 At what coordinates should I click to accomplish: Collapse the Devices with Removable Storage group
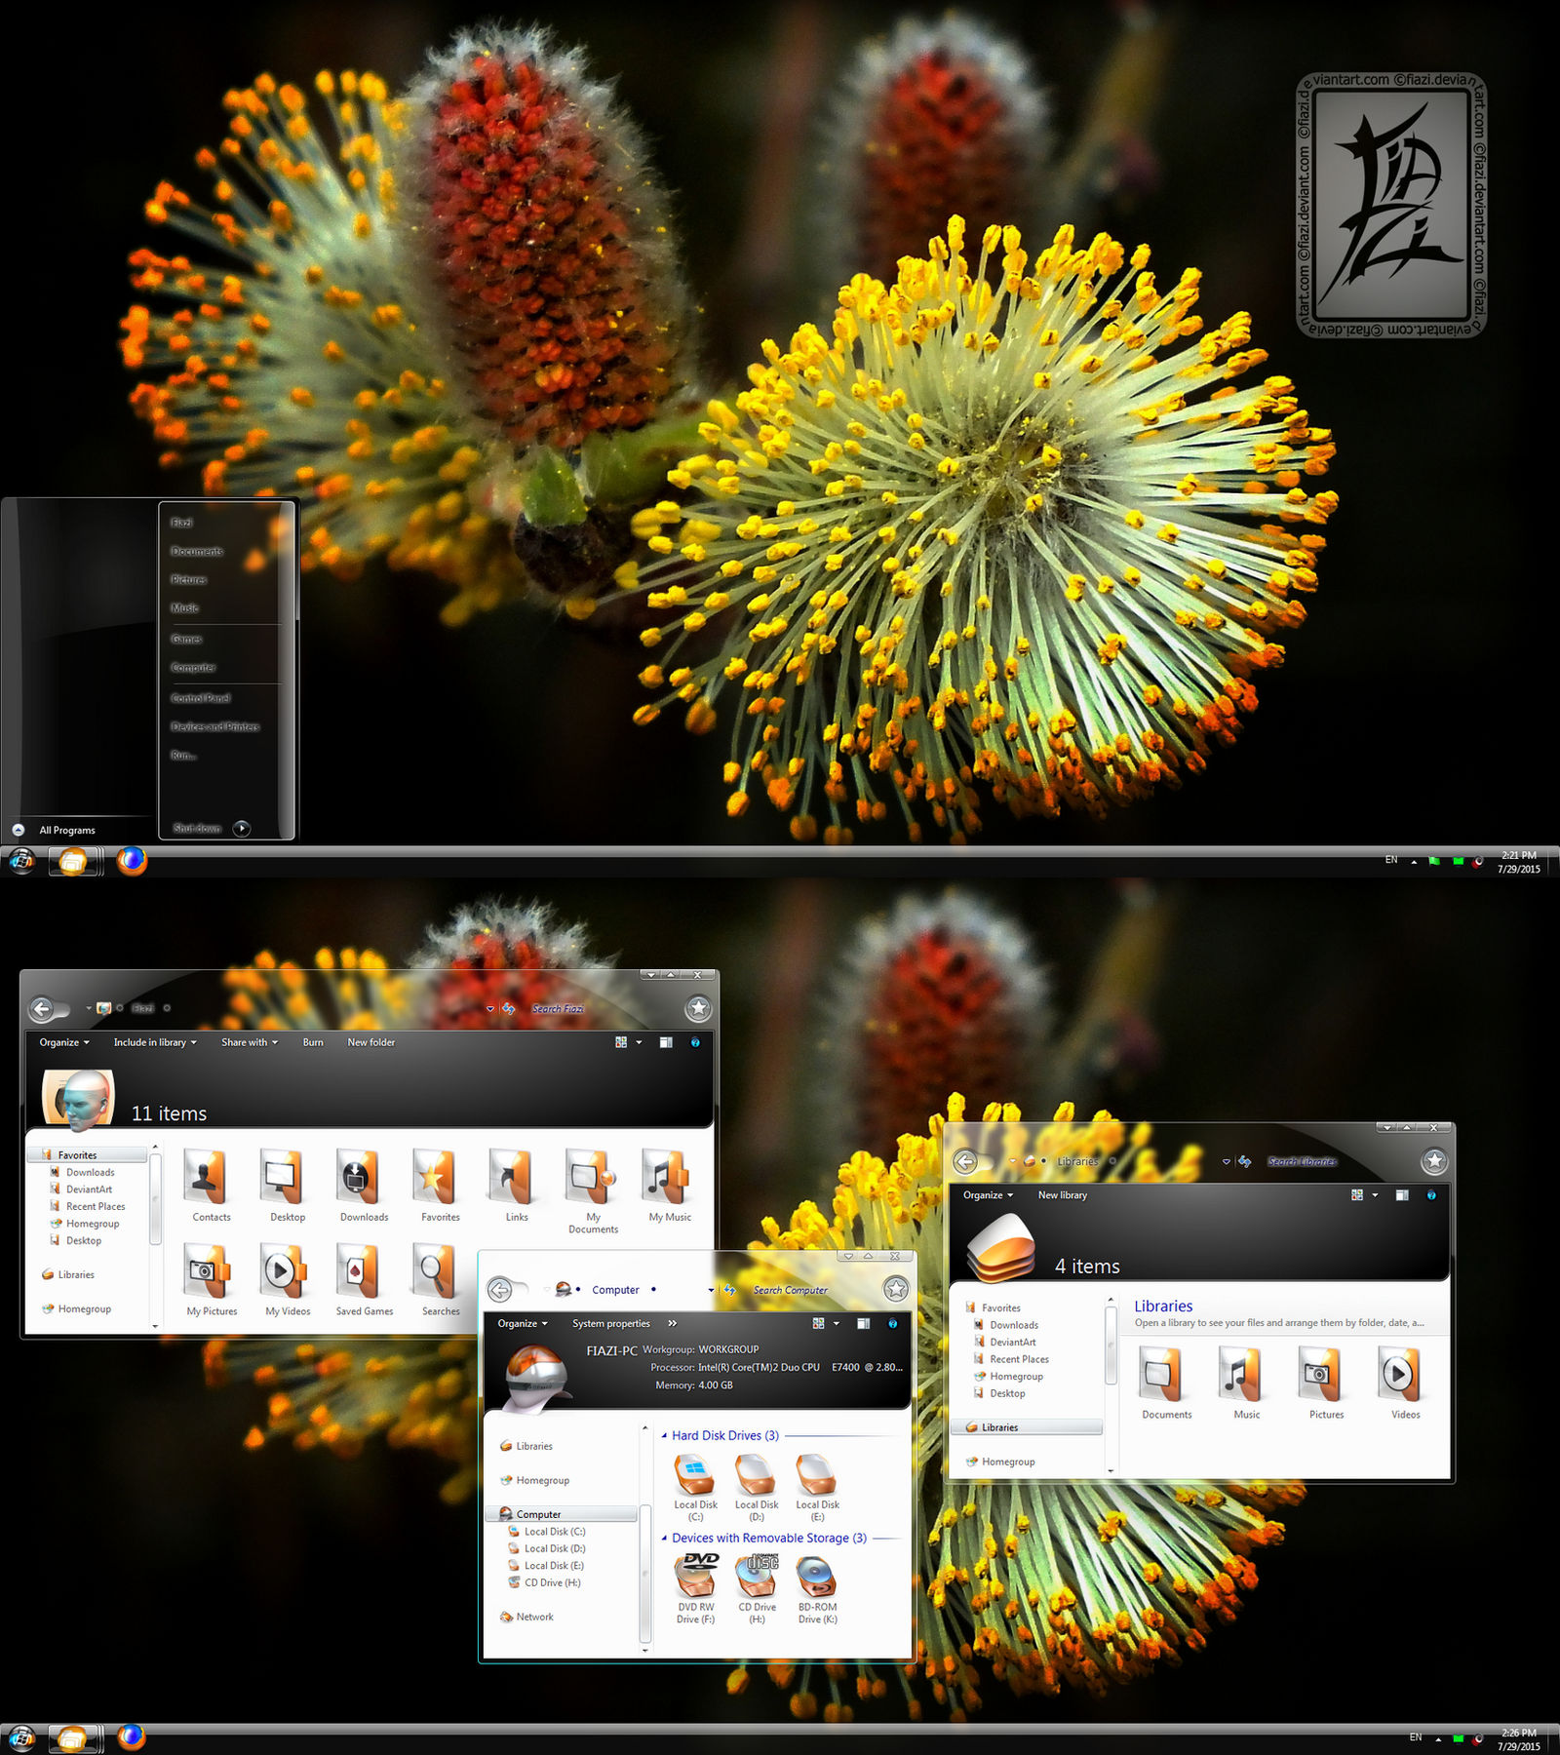(x=664, y=1538)
